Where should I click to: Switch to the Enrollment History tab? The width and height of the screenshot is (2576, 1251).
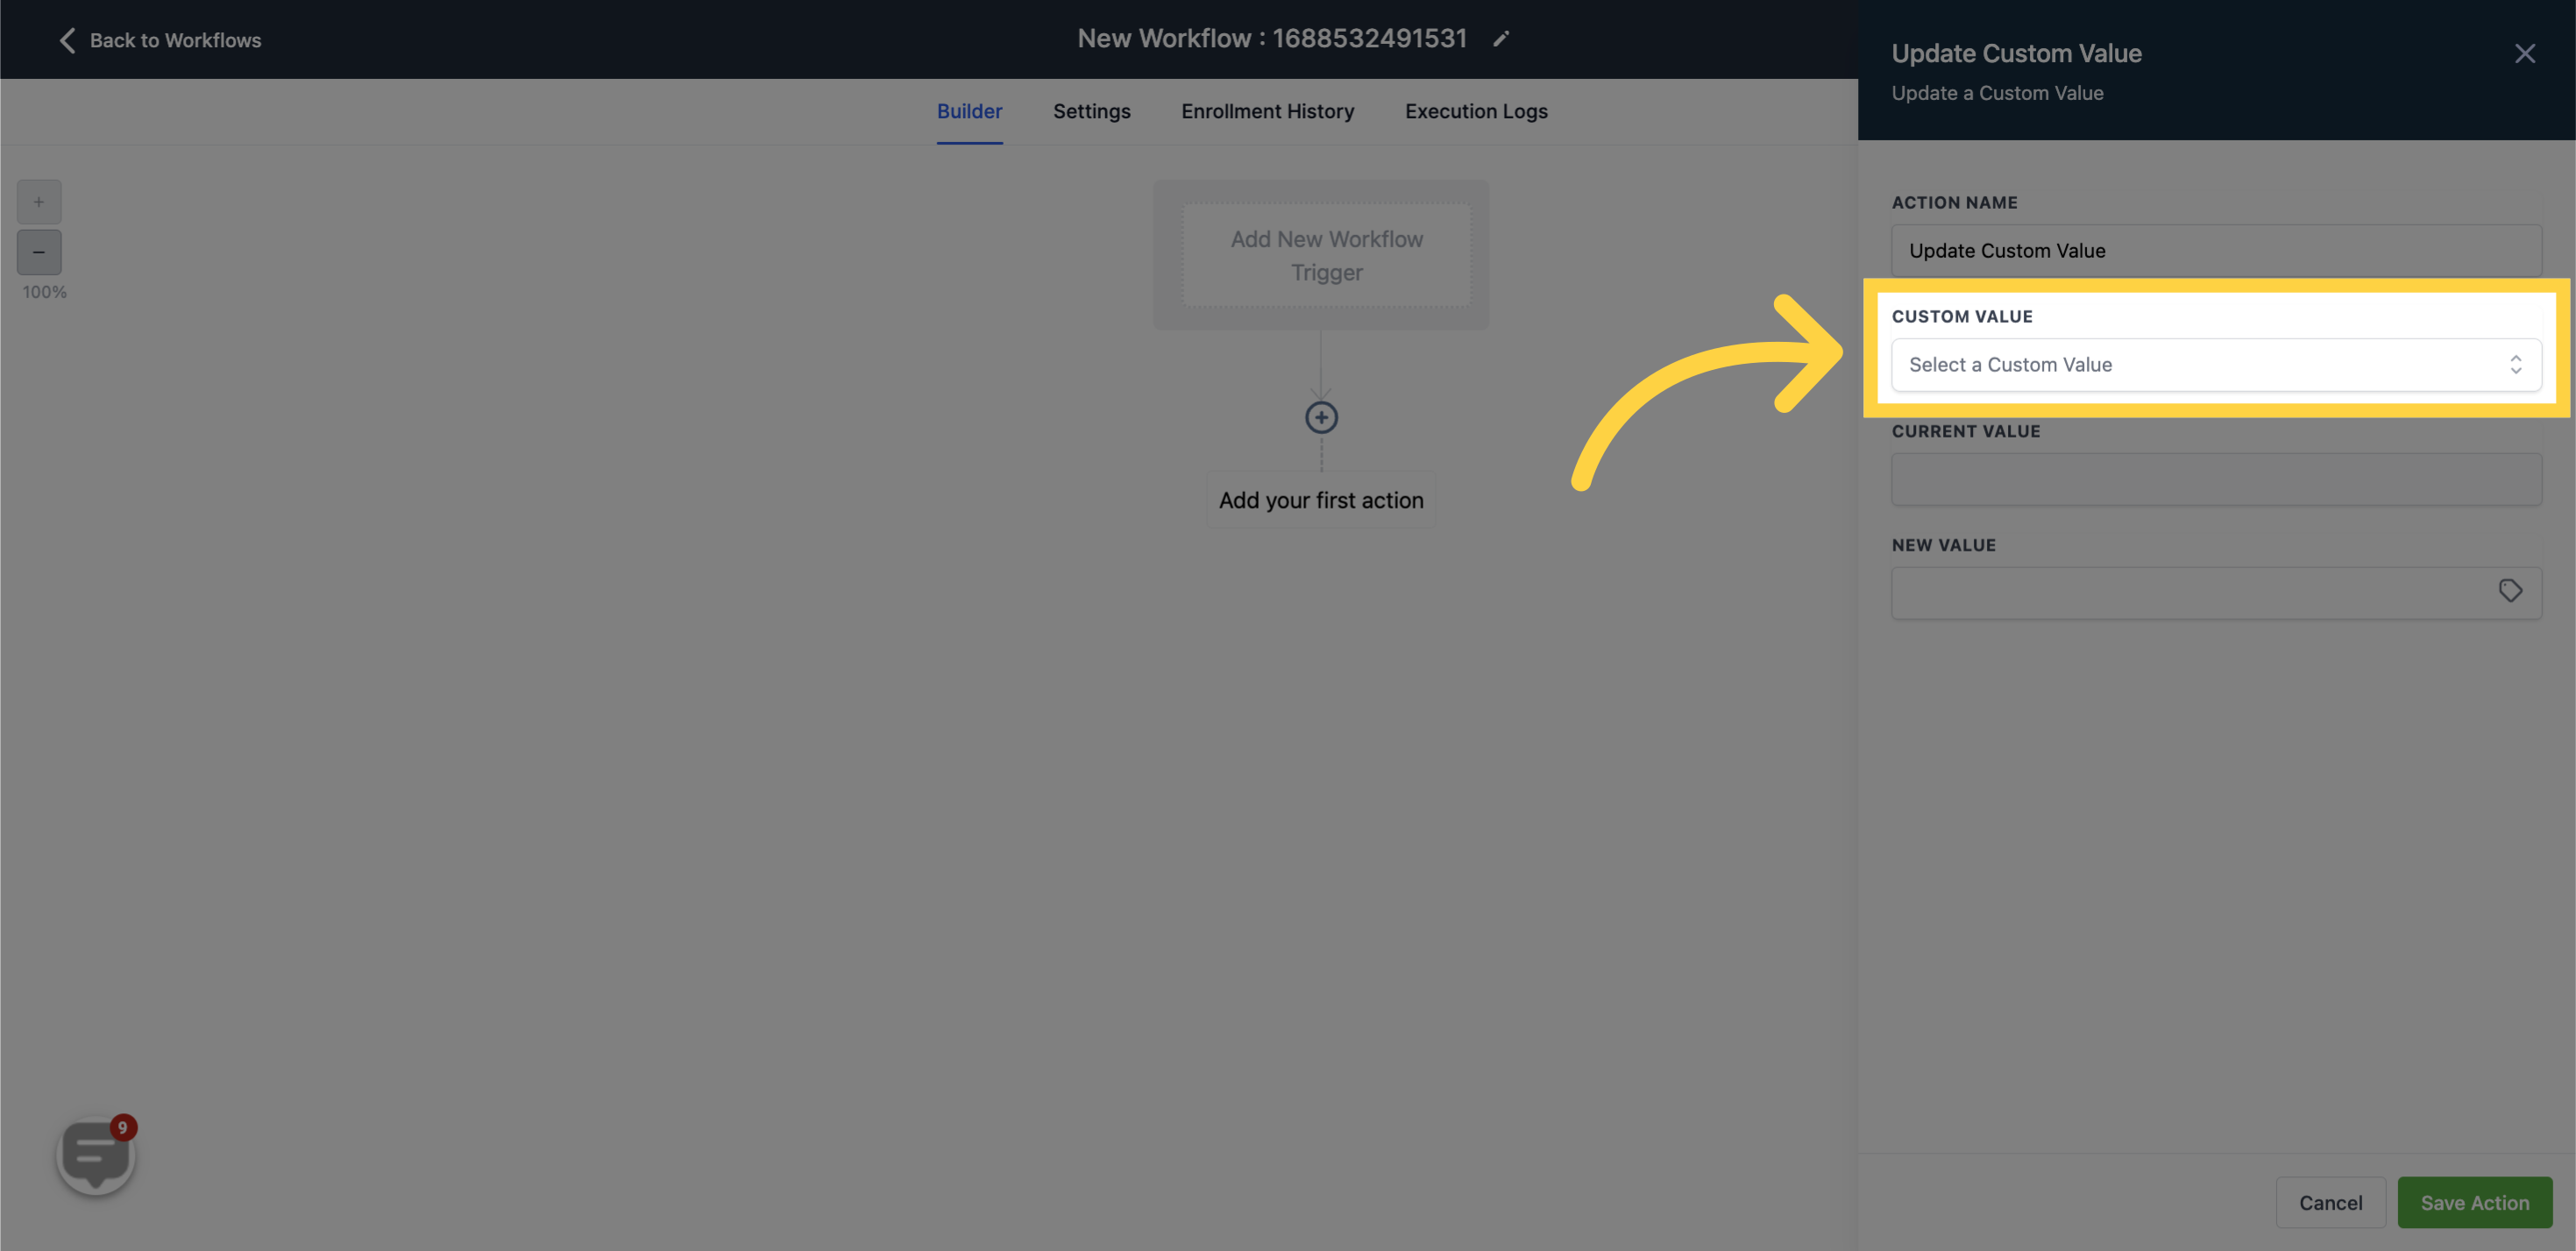(x=1267, y=110)
